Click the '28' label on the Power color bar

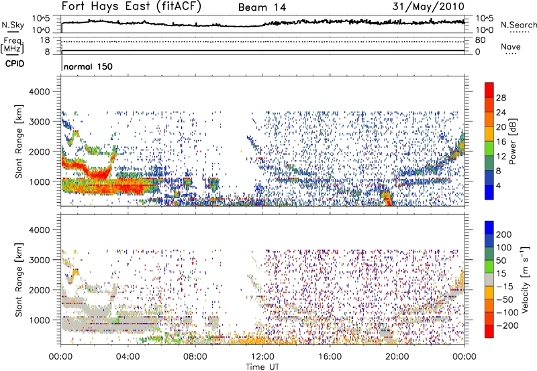[501, 98]
